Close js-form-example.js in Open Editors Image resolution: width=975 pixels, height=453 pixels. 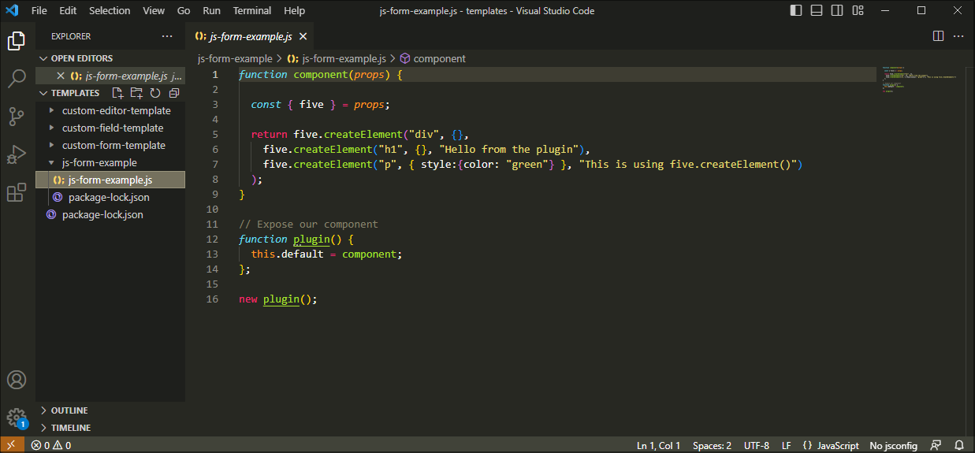(61, 76)
